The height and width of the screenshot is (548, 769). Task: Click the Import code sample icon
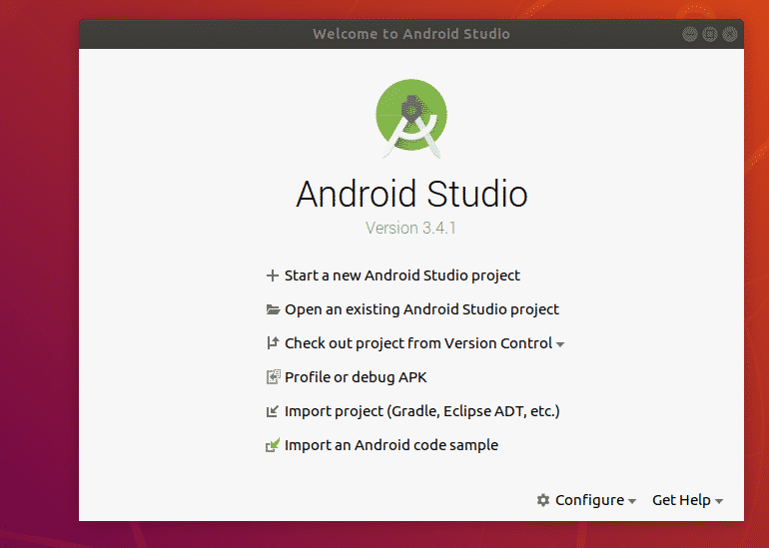[273, 444]
